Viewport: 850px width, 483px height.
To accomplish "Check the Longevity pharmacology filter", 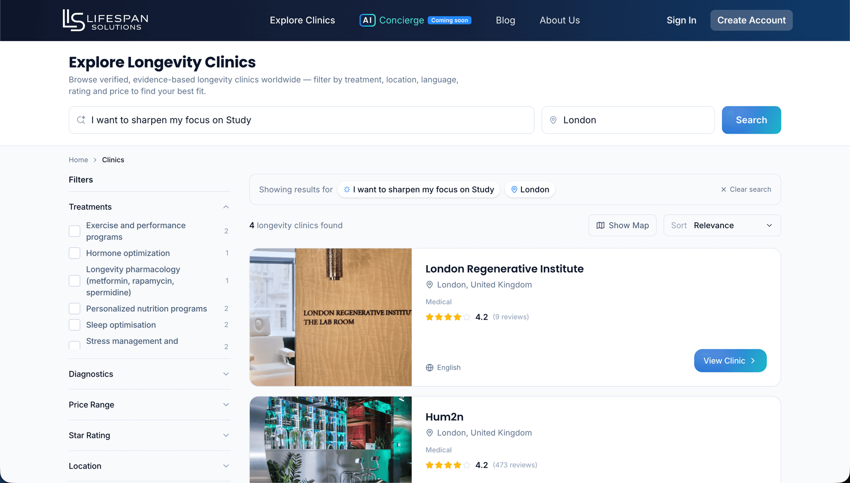I will 75,281.
